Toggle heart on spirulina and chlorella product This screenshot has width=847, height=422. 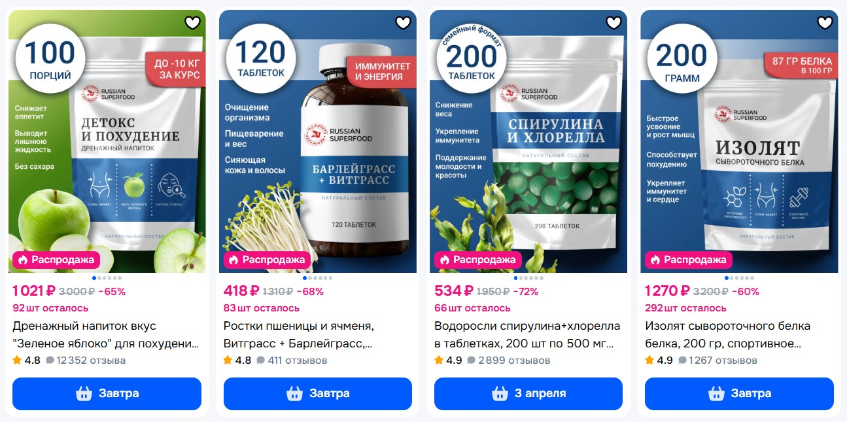pos(614,23)
